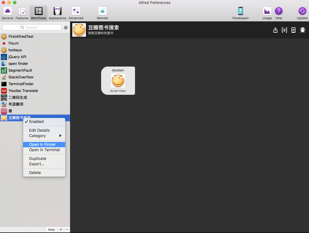Click the Update icon in toolbar
This screenshot has height=233, width=309.
coord(302,11)
